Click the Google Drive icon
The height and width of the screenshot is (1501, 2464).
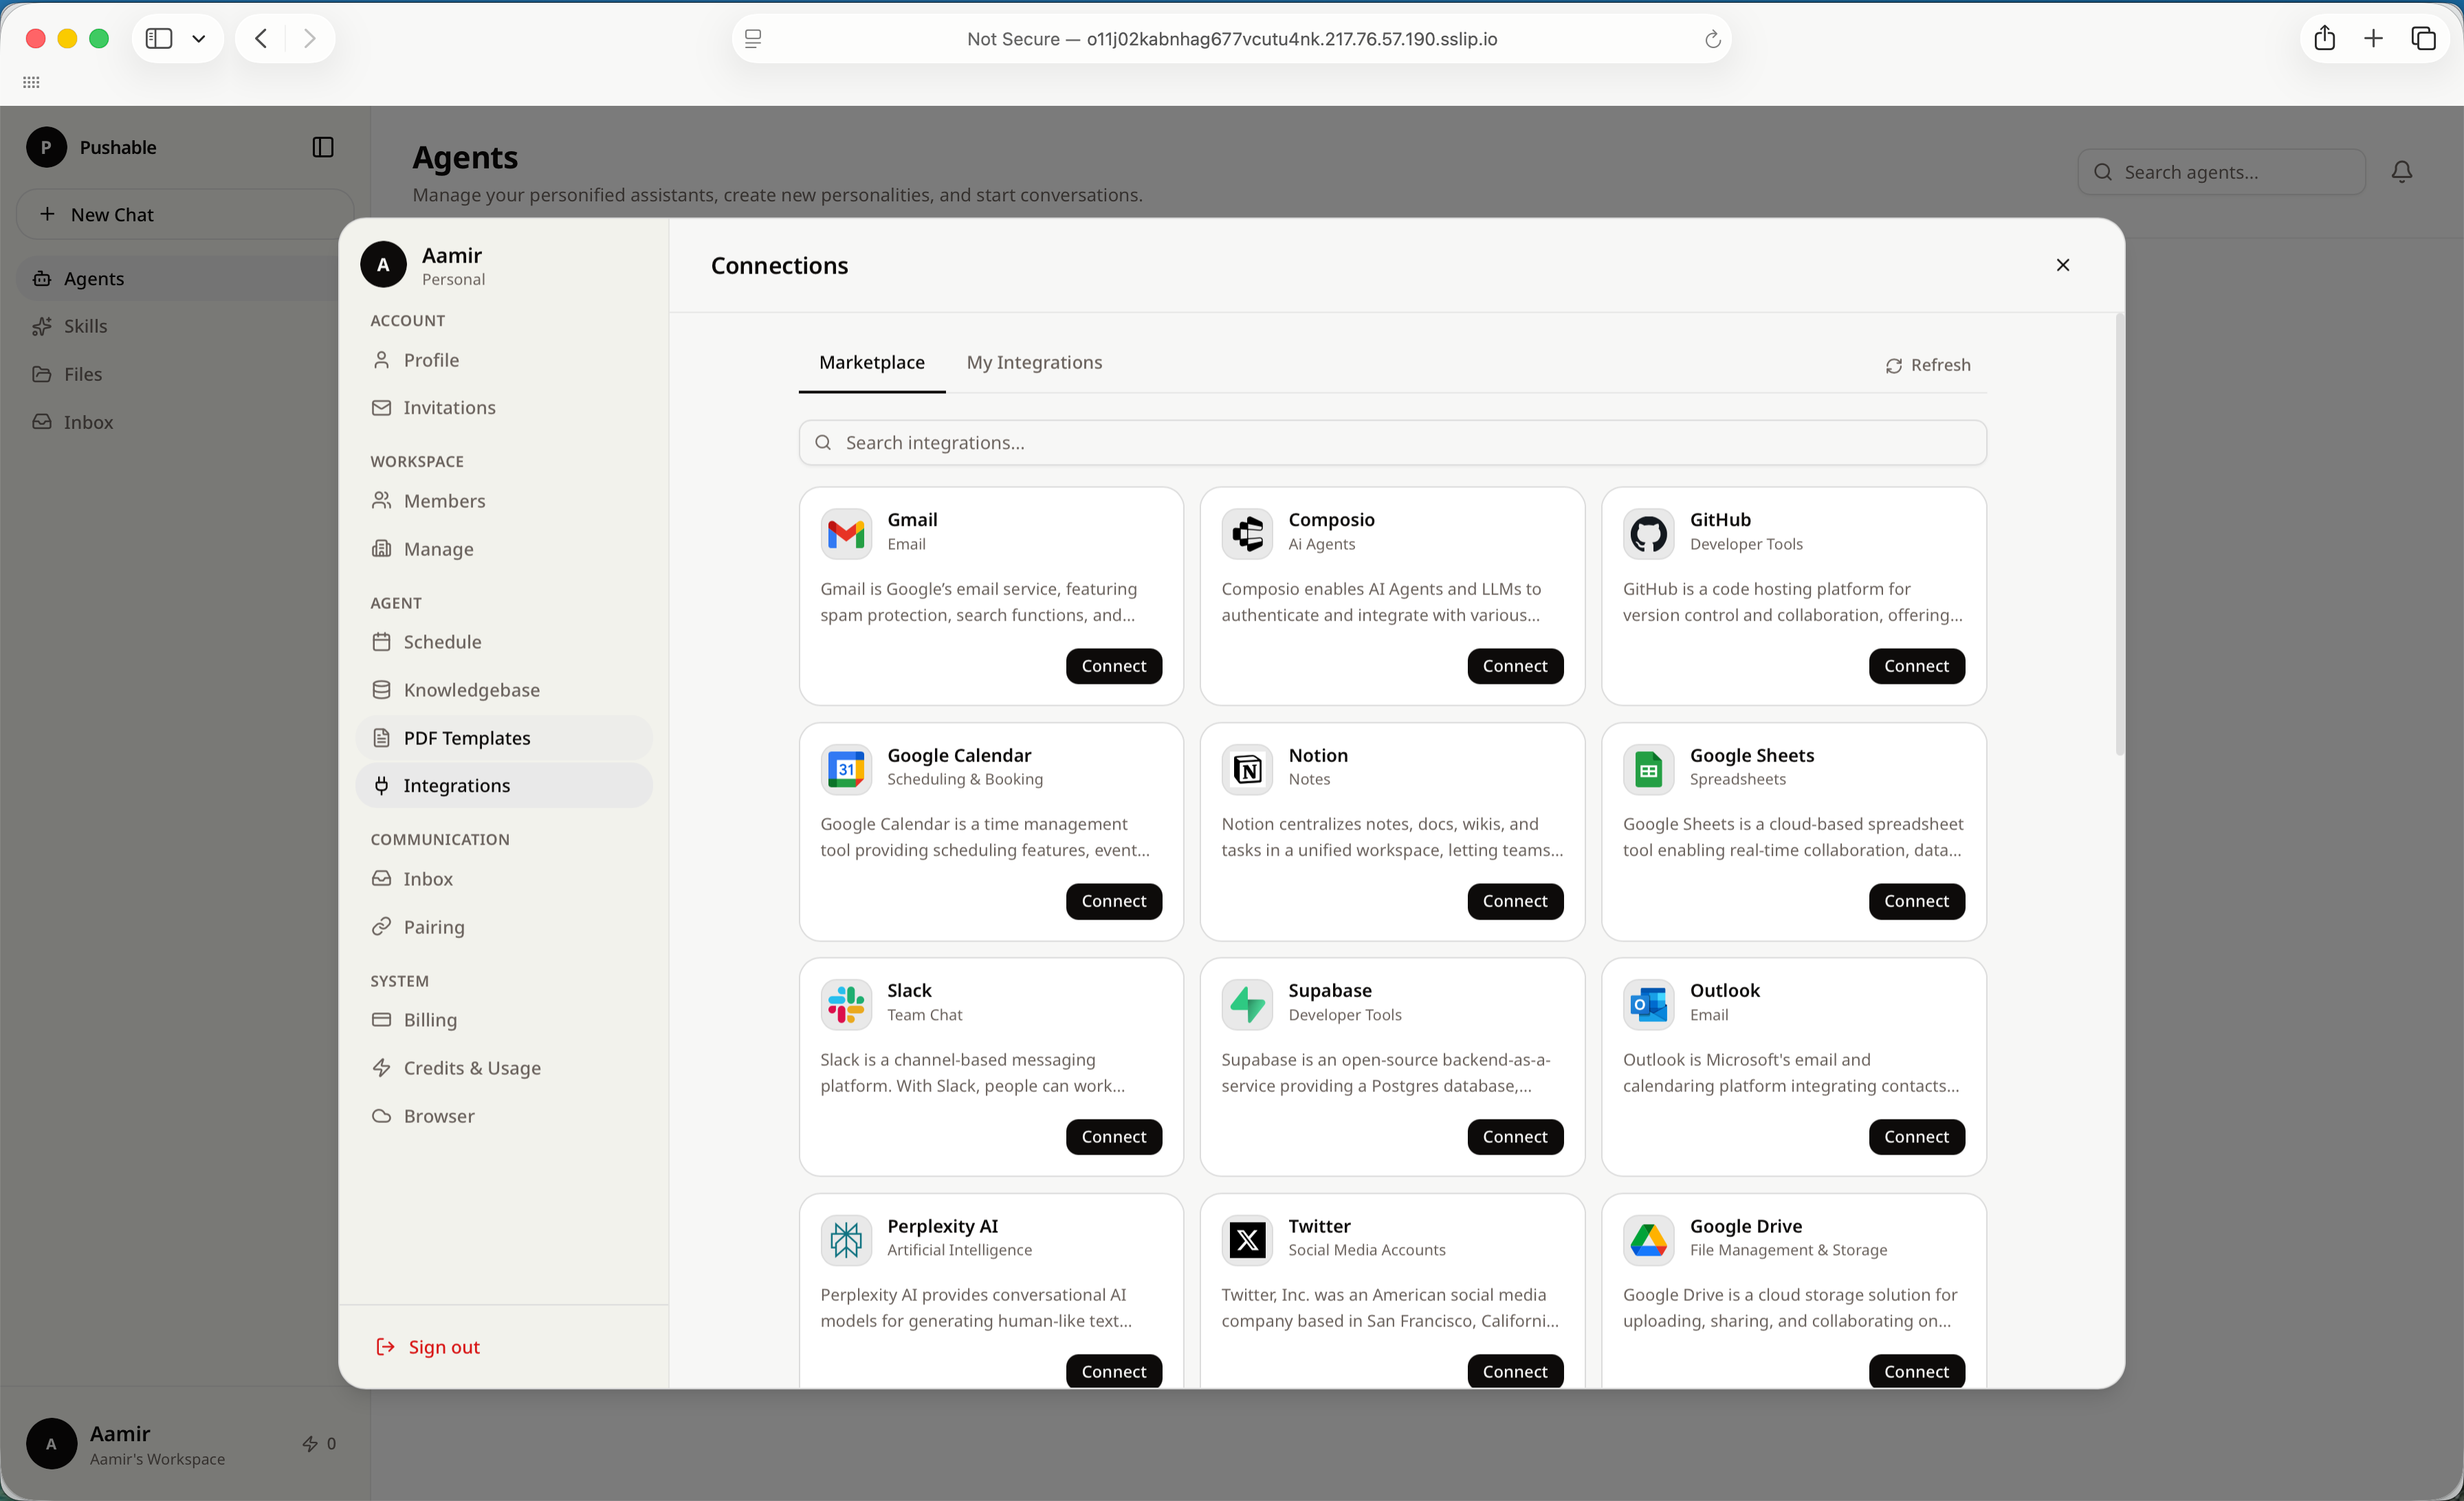pos(1648,1239)
